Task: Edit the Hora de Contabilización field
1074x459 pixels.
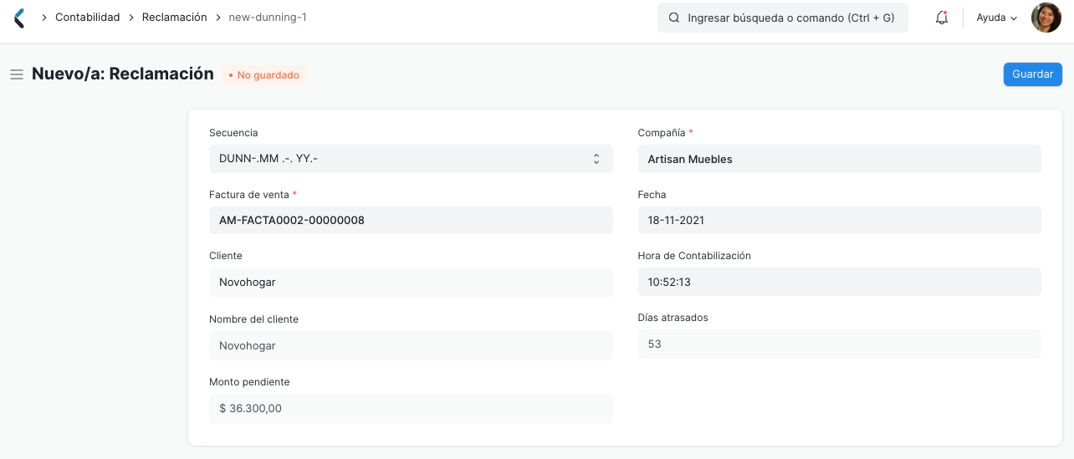Action: point(839,282)
